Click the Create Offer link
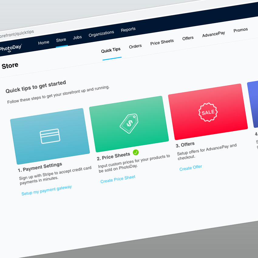Screen dimensions: 258x258 191,168
